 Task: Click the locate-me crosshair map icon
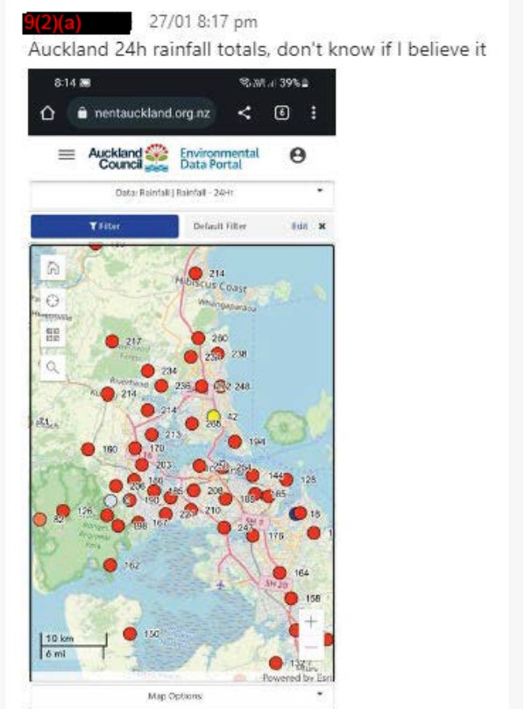point(53,301)
